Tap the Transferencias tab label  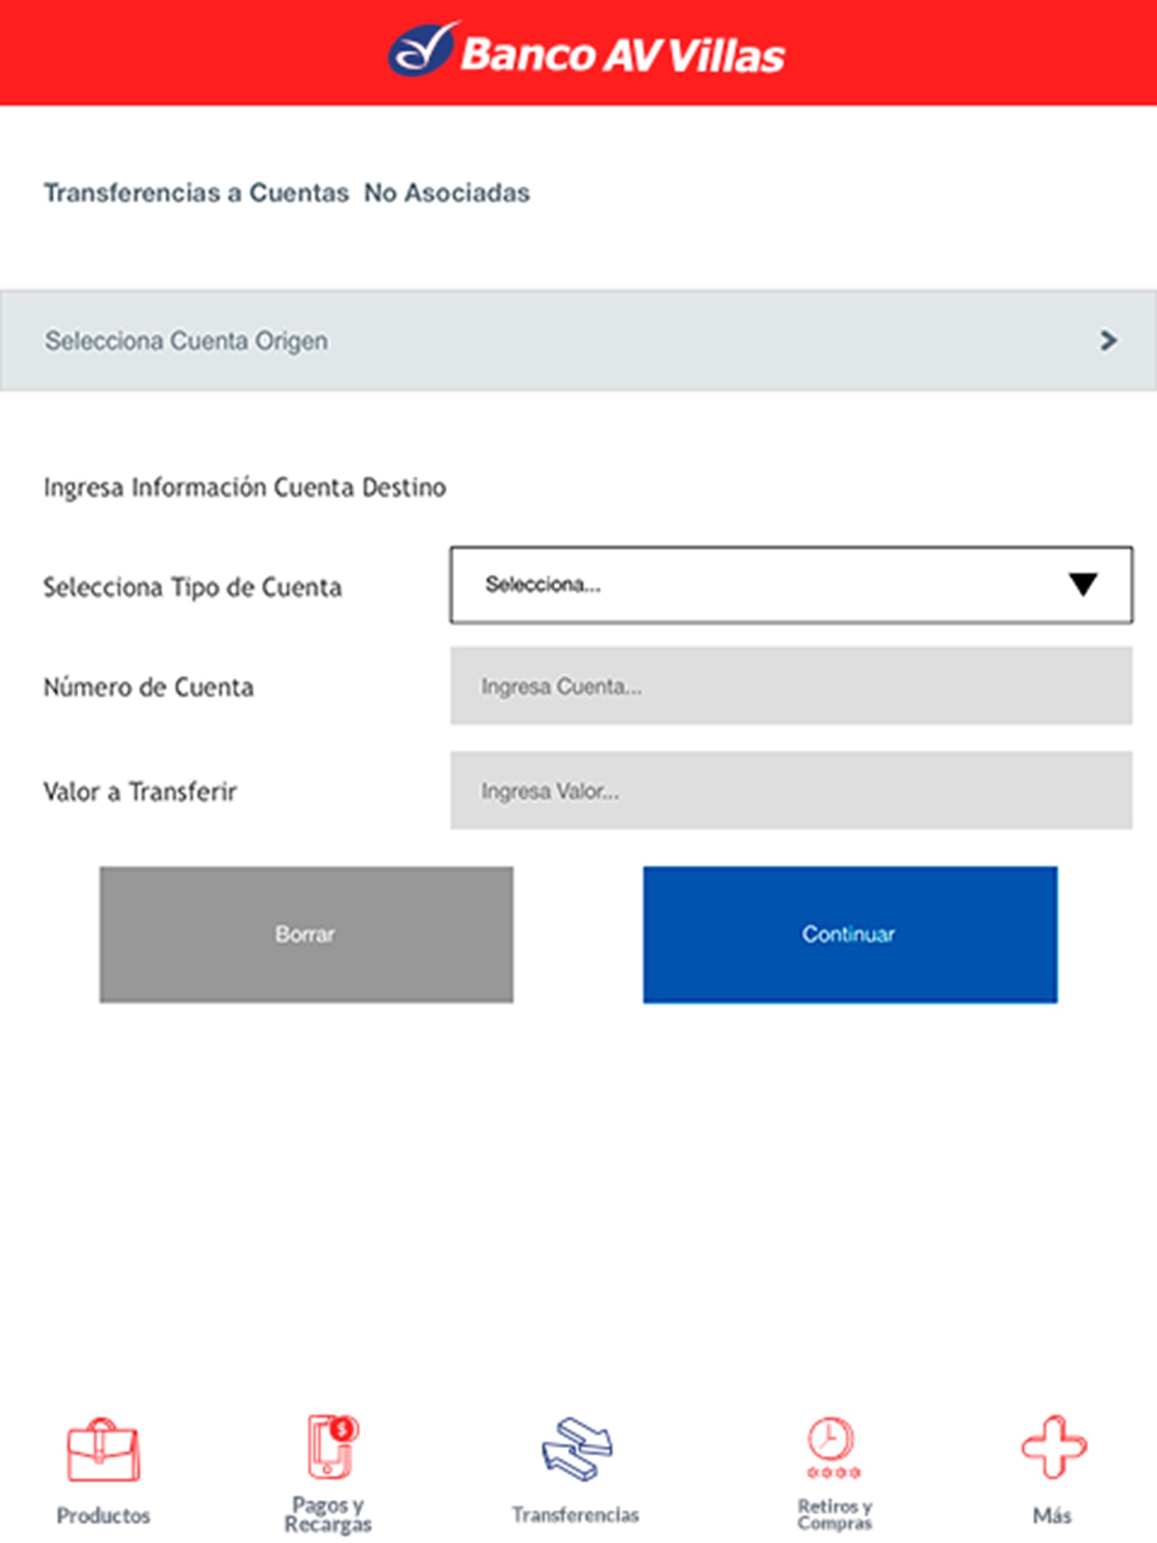click(575, 1514)
